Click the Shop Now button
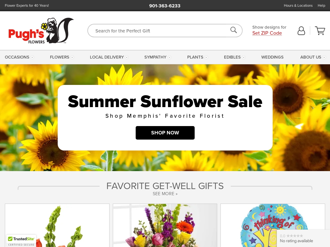 coord(165,133)
